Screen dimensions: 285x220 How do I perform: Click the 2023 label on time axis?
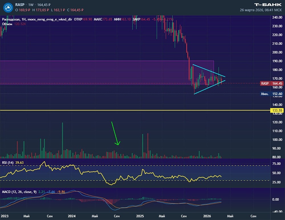(x=5, y=216)
